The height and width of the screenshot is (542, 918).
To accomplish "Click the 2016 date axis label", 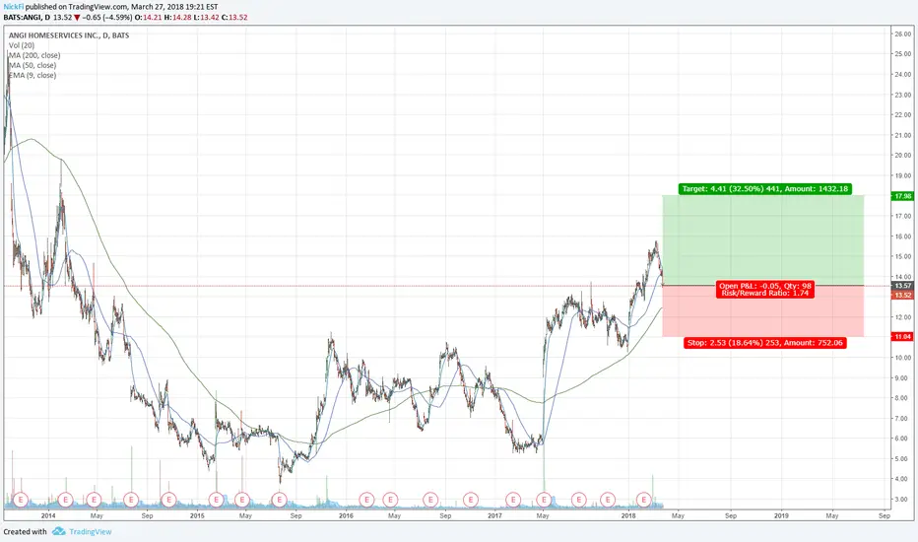I will tap(346, 515).
